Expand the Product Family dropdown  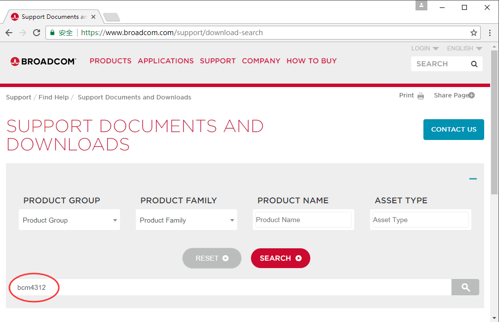(x=186, y=220)
